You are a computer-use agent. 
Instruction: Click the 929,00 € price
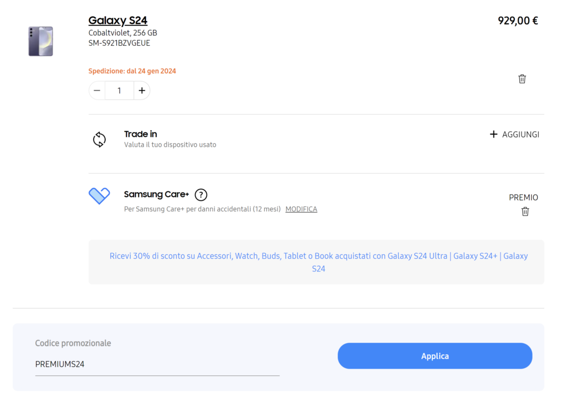point(518,21)
